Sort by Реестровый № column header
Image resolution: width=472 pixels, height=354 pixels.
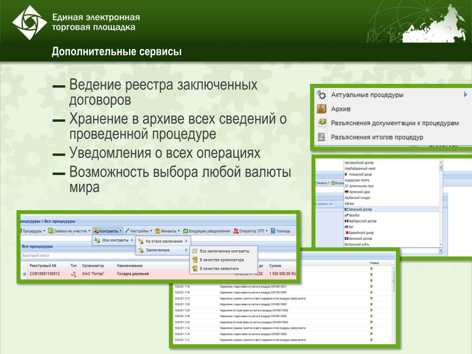point(43,265)
